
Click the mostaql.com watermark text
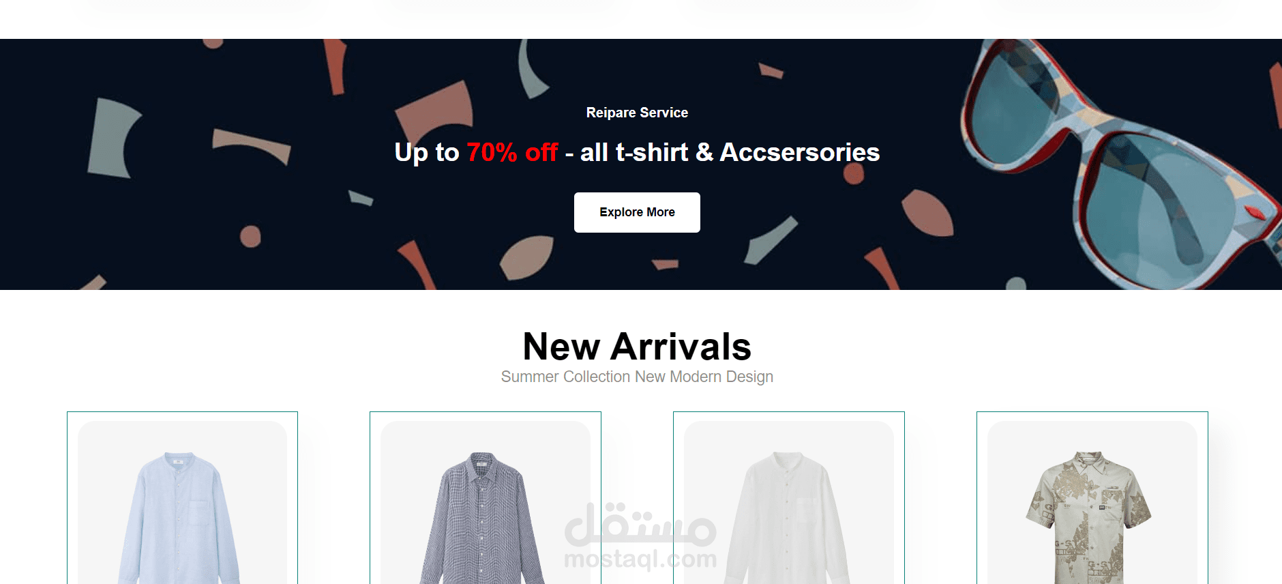[x=640, y=559]
